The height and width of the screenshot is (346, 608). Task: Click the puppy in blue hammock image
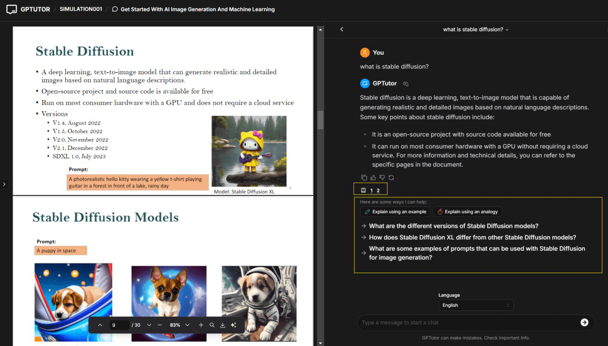click(x=73, y=302)
